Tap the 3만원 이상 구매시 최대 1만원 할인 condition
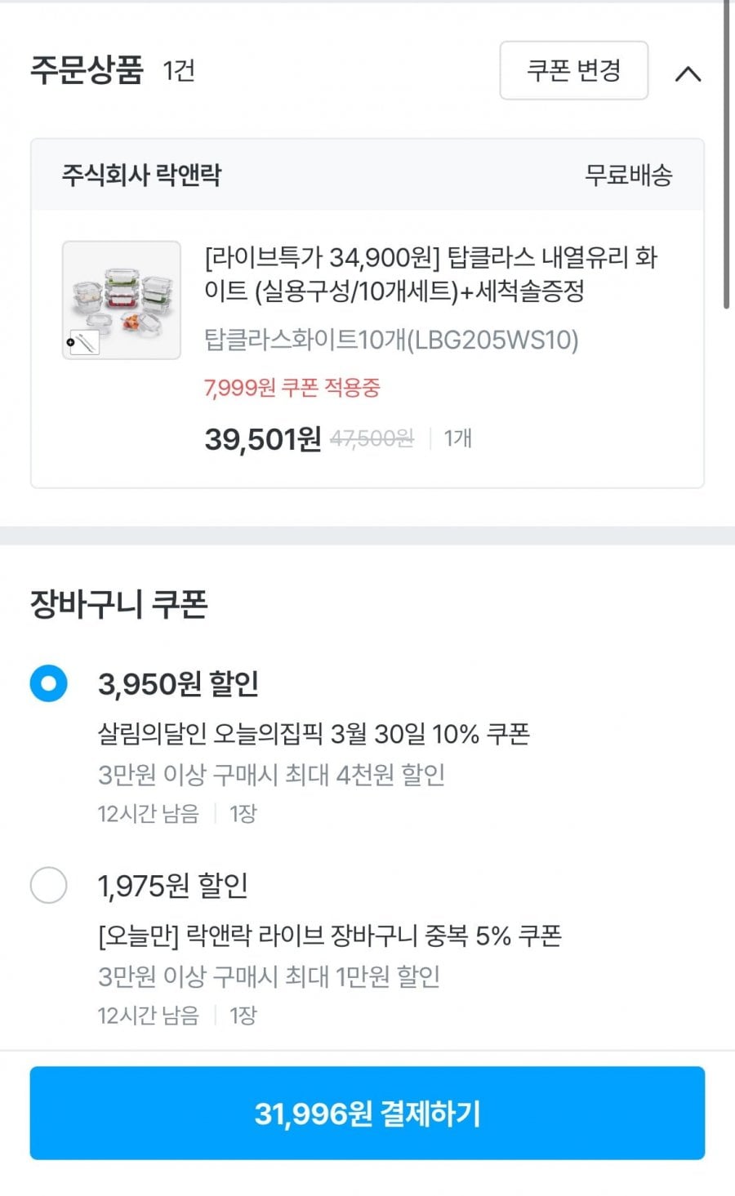The height and width of the screenshot is (1196, 735). tap(269, 976)
